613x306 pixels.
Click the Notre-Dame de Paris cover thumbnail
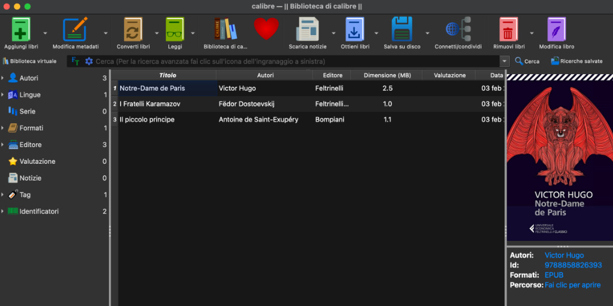tap(560, 157)
